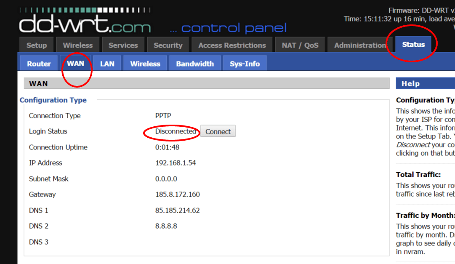Click the Connection Type label
The image size is (455, 264).
[55, 116]
